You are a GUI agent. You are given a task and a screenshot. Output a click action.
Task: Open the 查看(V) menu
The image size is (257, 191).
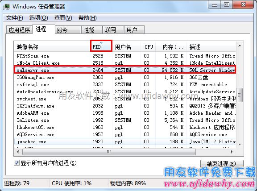click(63, 18)
